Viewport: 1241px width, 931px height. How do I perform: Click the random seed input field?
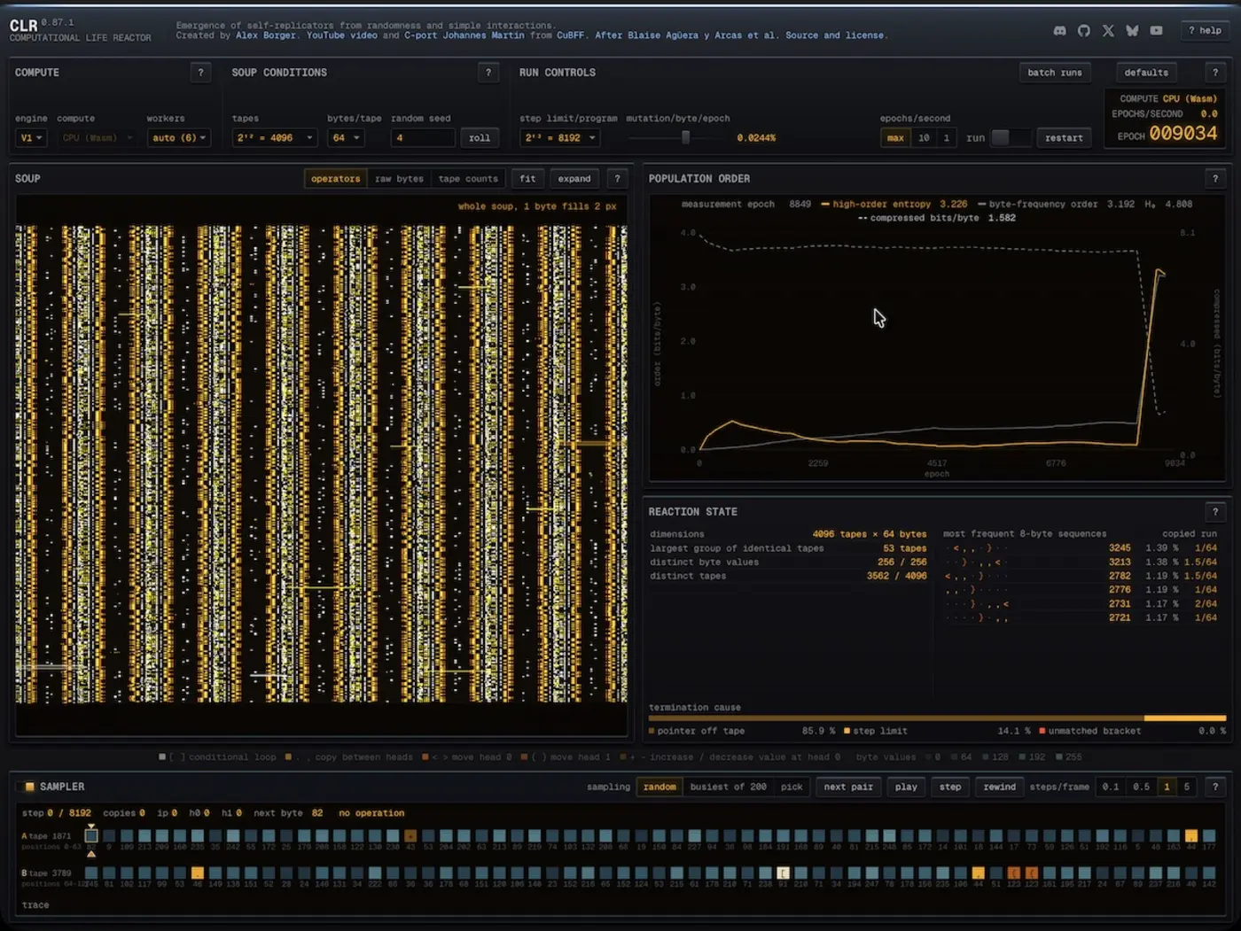click(423, 138)
